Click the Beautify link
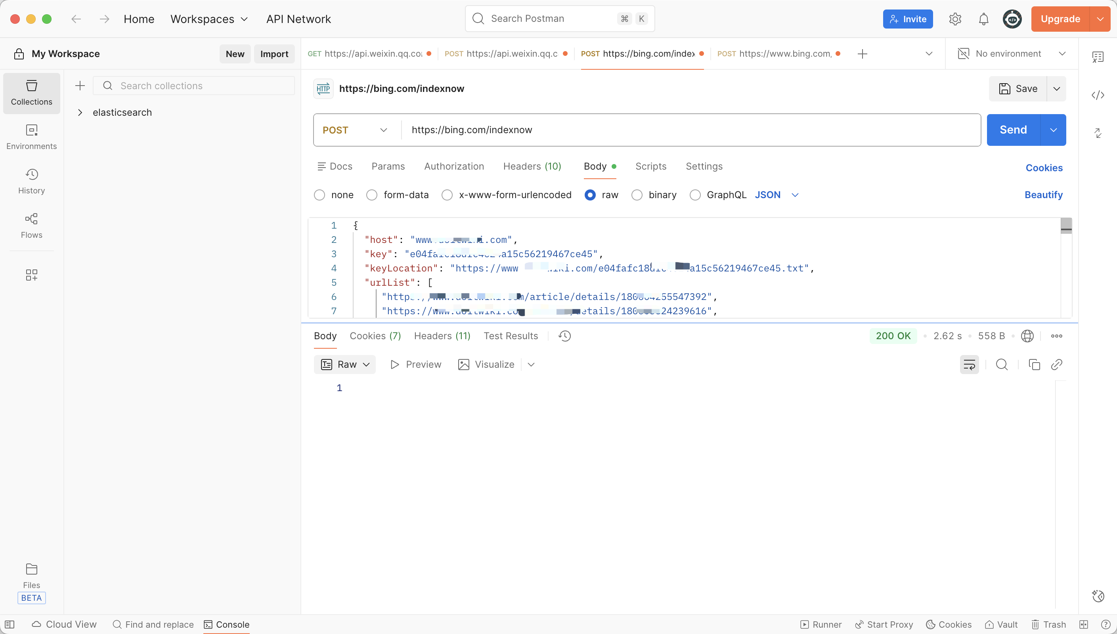1117x634 pixels. tap(1043, 195)
